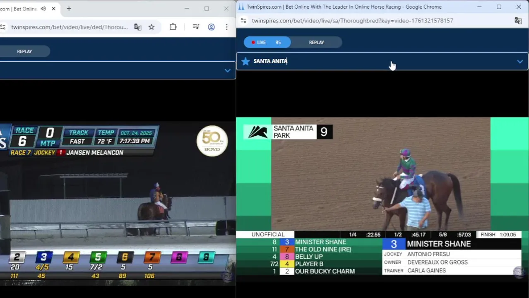This screenshot has width=529, height=298.
Task: Mute audio icon on left window's tab
Action: tap(43, 9)
